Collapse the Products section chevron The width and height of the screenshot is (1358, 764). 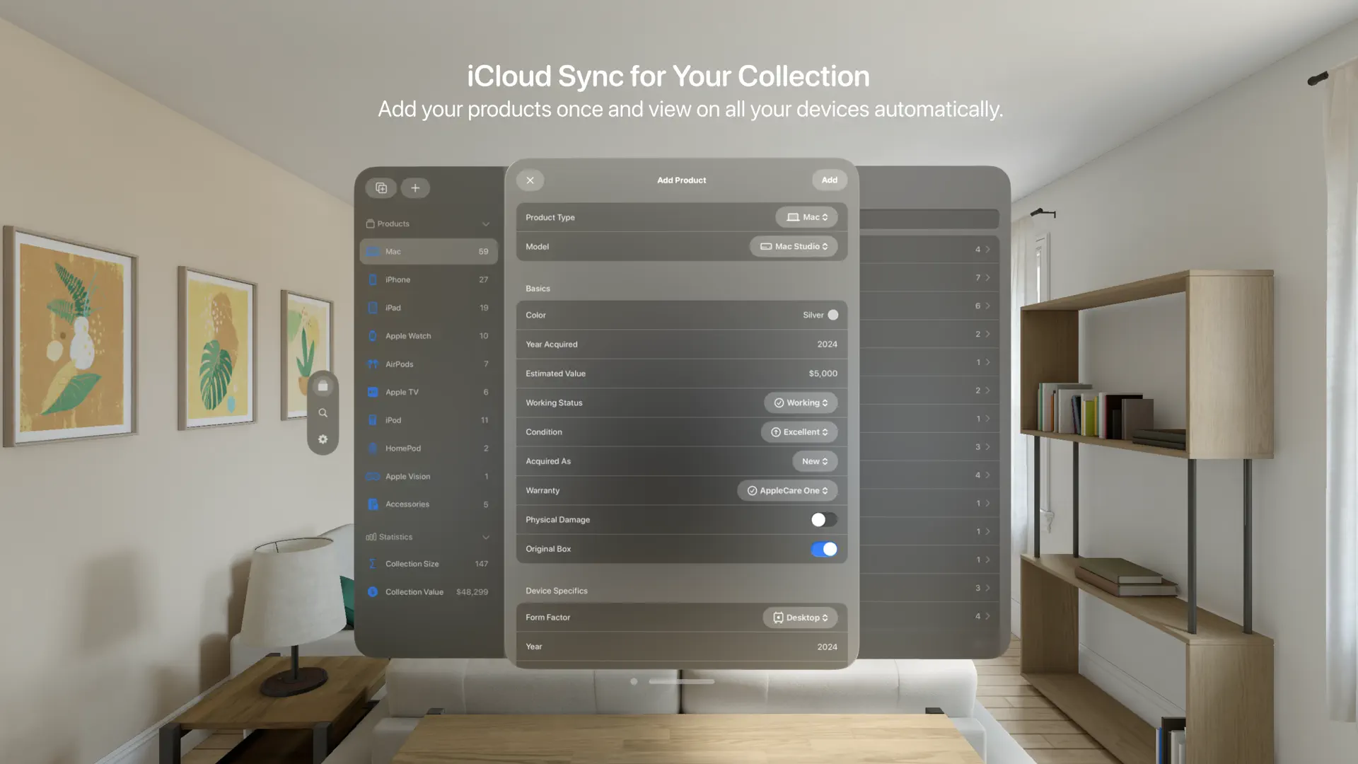[x=486, y=224]
